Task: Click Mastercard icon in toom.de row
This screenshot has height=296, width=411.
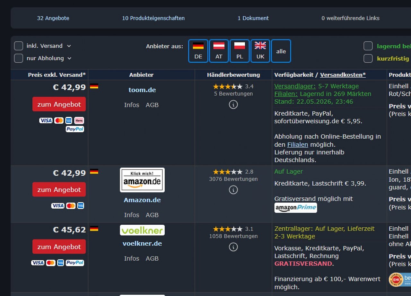Action: click(x=59, y=120)
